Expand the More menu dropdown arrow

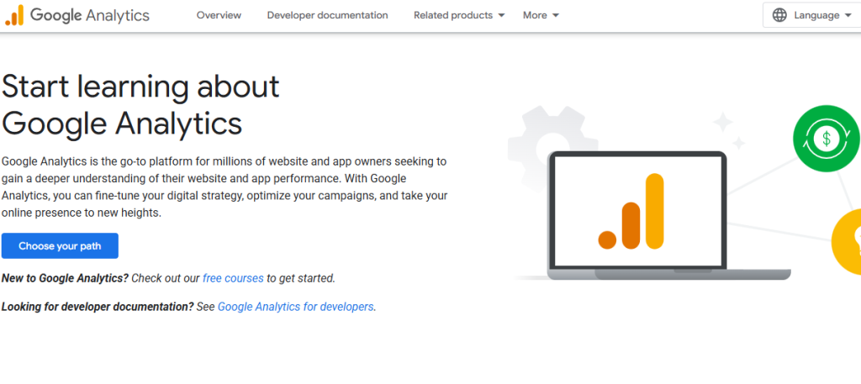(x=555, y=15)
